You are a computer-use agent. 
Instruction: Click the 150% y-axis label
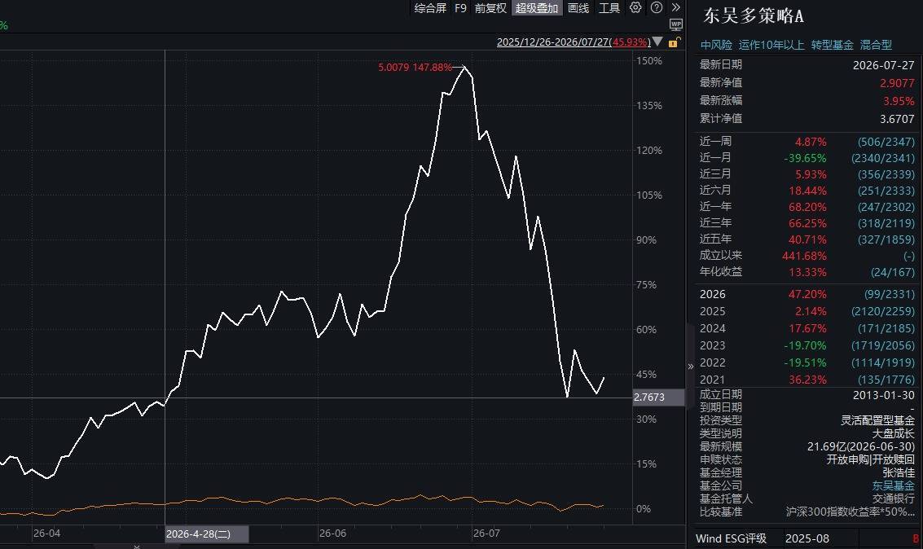tap(649, 60)
